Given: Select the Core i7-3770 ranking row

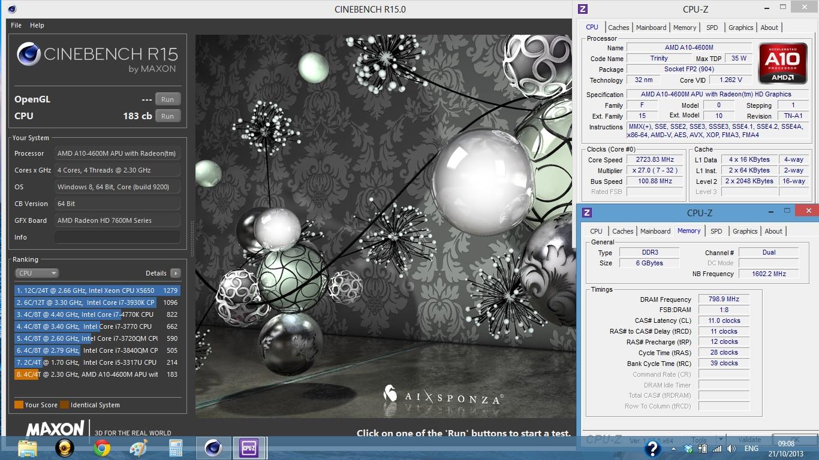Looking at the screenshot, I should pos(97,326).
